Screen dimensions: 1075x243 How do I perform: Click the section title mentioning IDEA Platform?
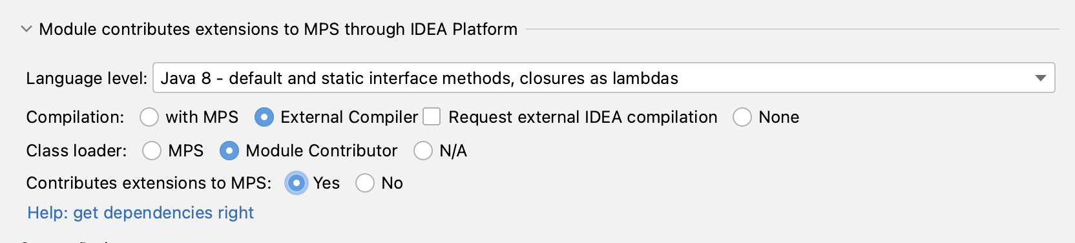[278, 29]
